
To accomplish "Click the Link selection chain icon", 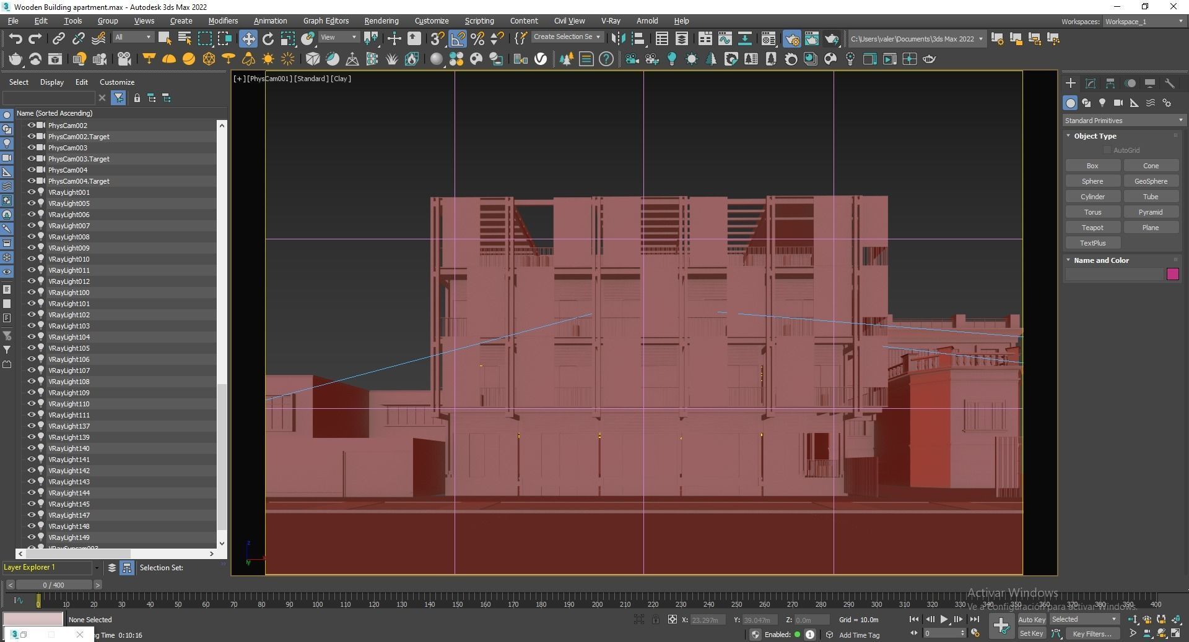I will pos(58,38).
